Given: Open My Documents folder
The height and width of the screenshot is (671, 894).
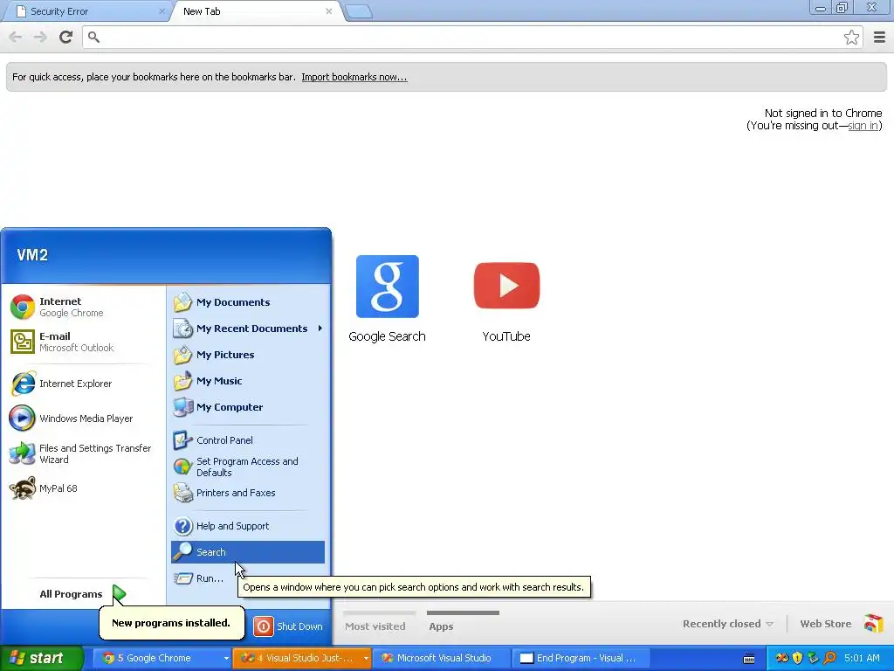Looking at the screenshot, I should pyautogui.click(x=248, y=302).
